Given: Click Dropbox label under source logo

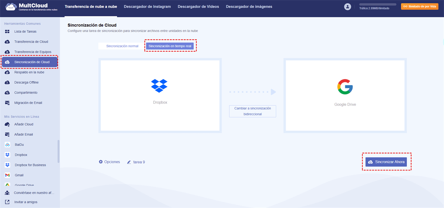Looking at the screenshot, I should [x=160, y=103].
